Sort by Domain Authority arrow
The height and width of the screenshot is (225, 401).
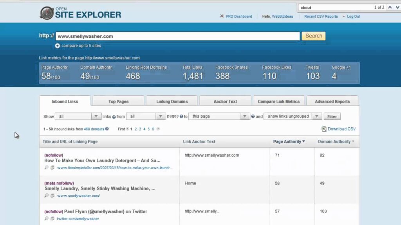tap(353, 141)
